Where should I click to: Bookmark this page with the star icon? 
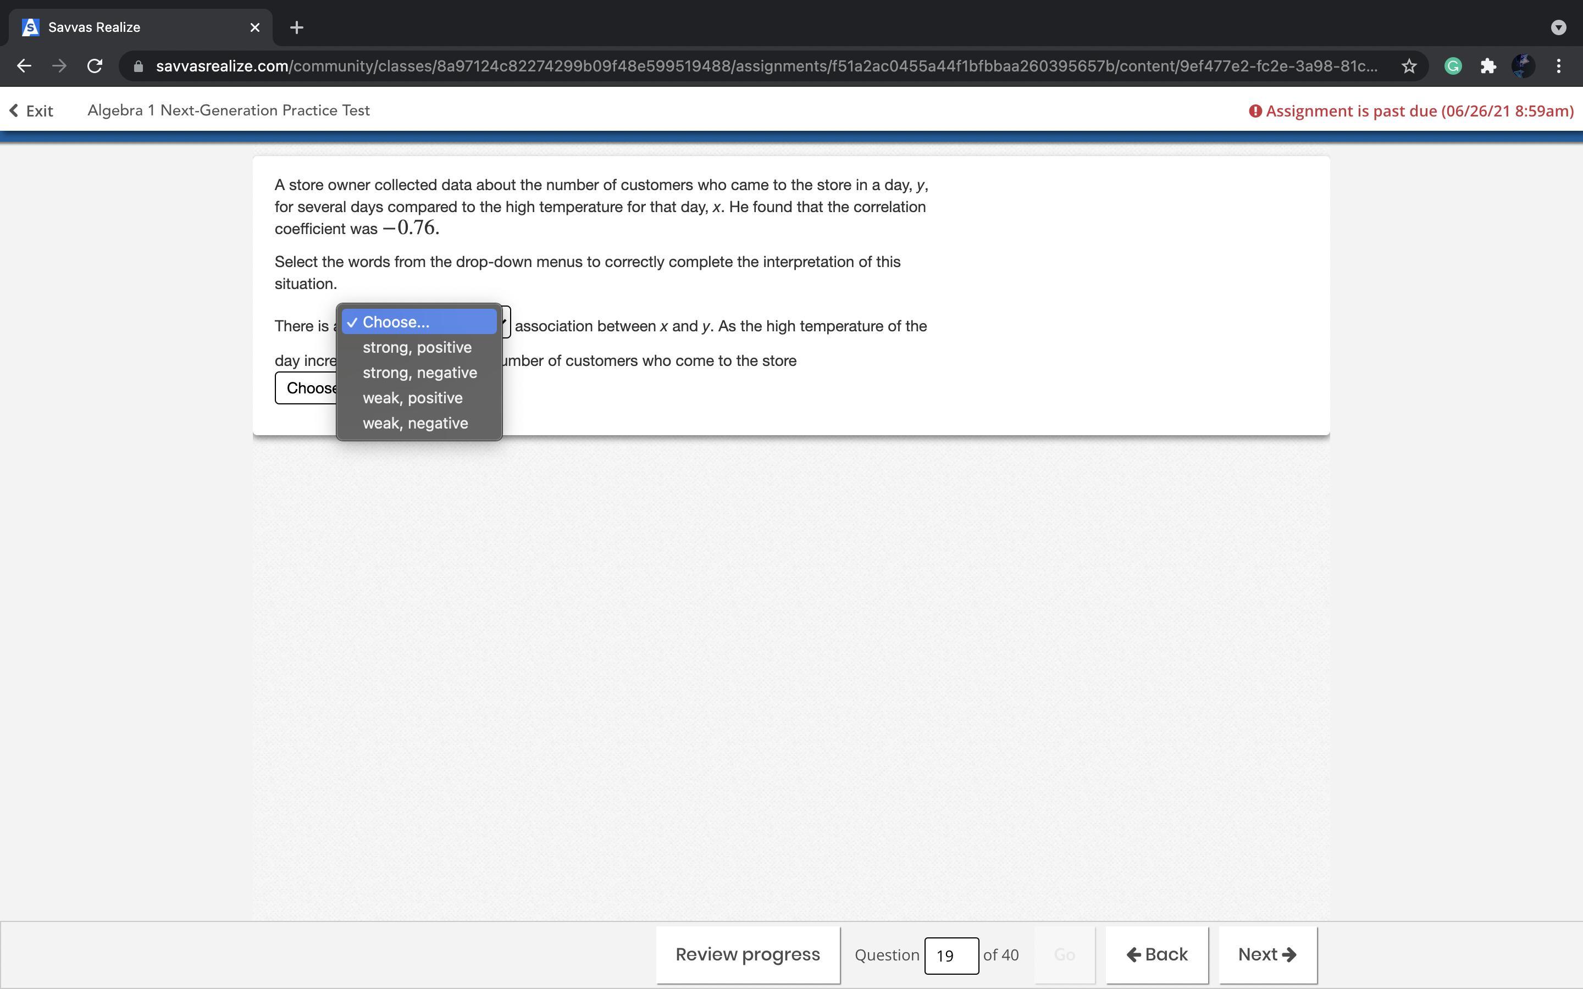1409,66
